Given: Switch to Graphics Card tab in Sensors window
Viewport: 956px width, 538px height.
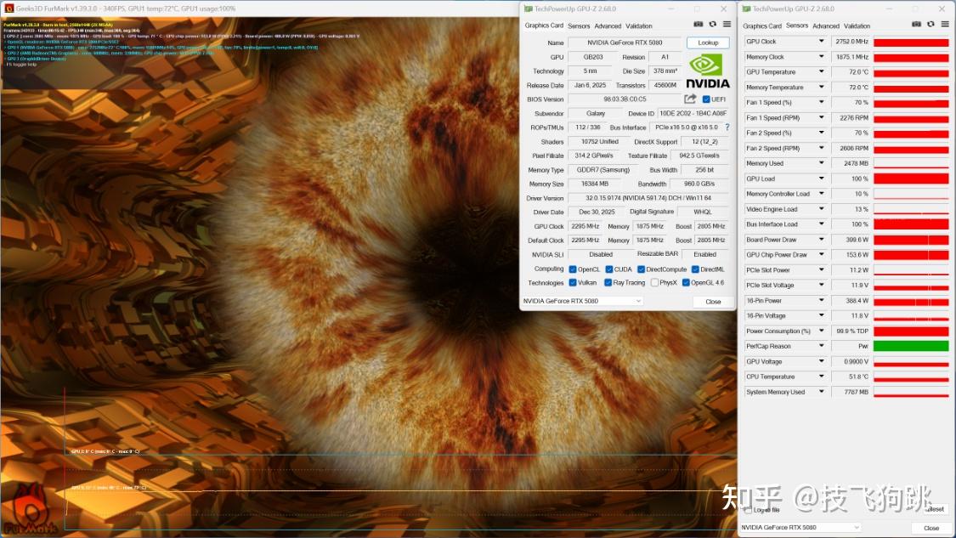Looking at the screenshot, I should point(762,26).
